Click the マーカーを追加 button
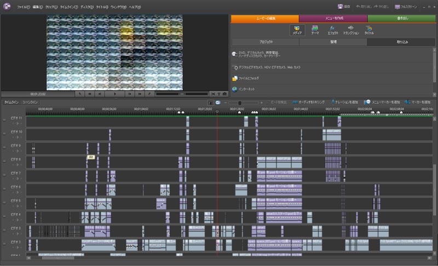438x266 pixels. (x=417, y=102)
